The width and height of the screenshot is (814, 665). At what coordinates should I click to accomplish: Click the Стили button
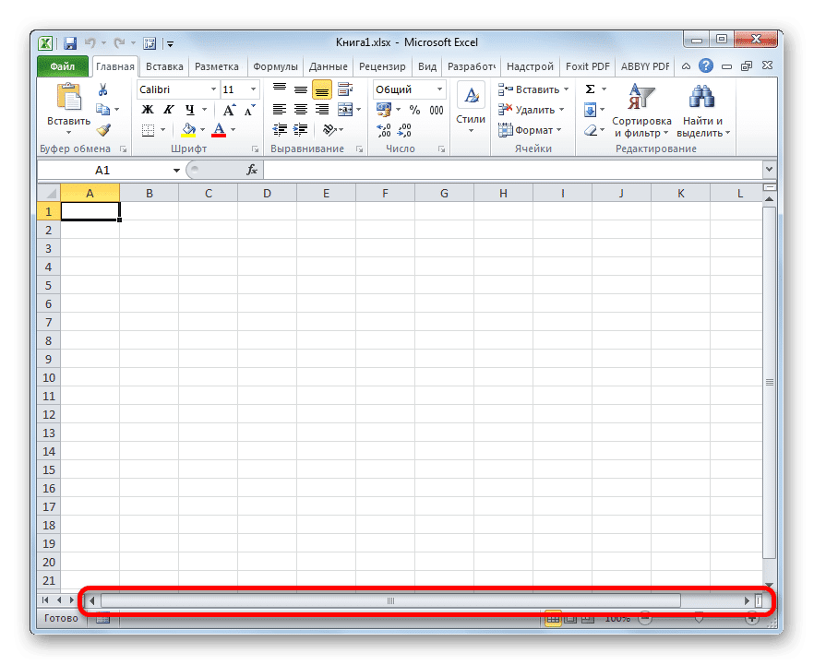(x=471, y=108)
